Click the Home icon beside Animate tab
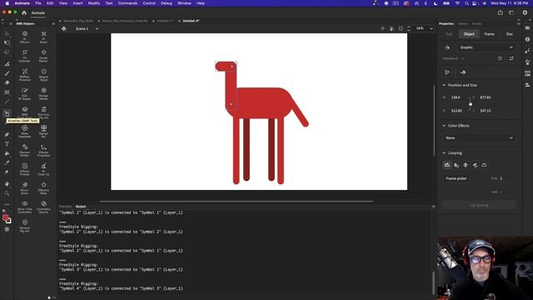This screenshot has width=533, height=300. [x=24, y=13]
